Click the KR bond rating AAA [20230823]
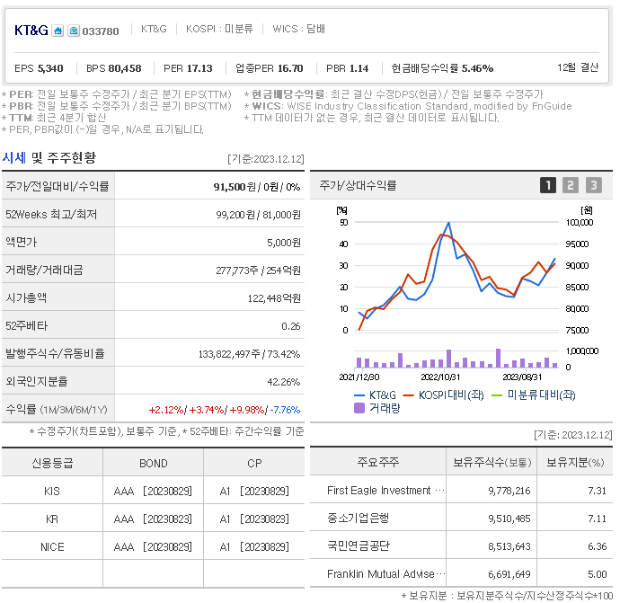The width and height of the screenshot is (620, 603). (153, 519)
